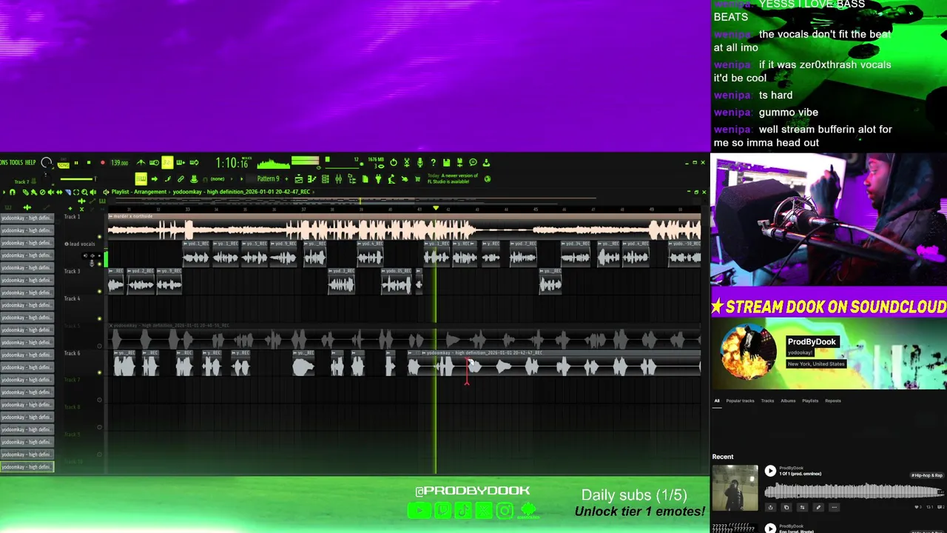Click the speech bubble chat icon
947x533 pixels.
tap(473, 162)
